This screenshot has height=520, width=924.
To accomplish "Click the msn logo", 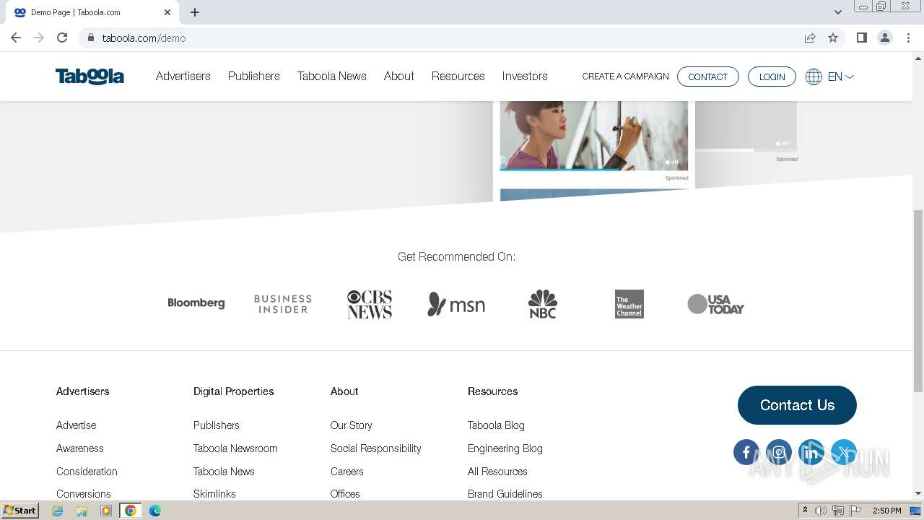I will click(x=456, y=304).
